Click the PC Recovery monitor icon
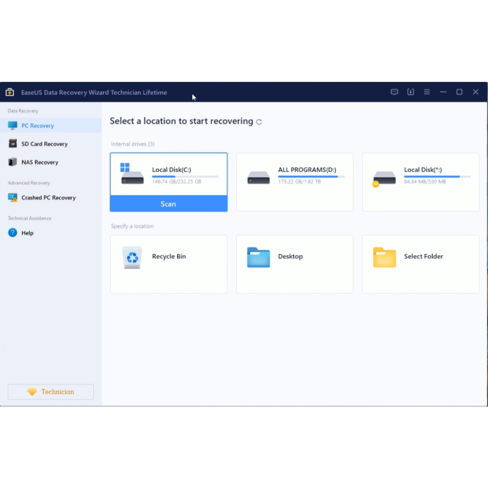 [12, 125]
